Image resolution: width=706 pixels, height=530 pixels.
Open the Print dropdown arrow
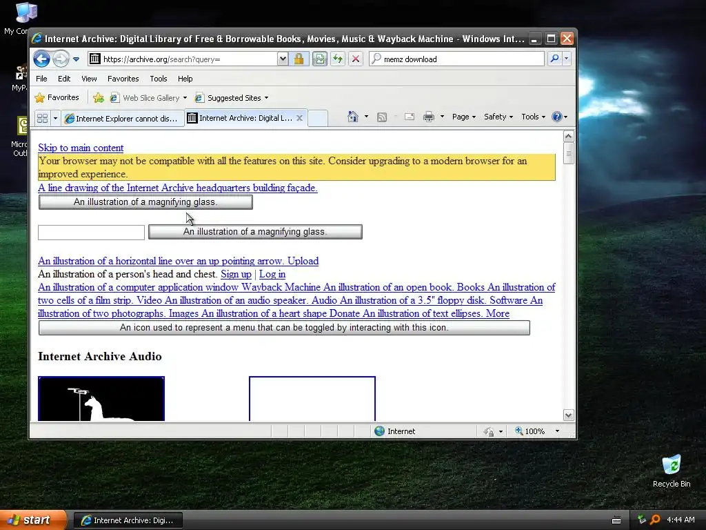(442, 117)
